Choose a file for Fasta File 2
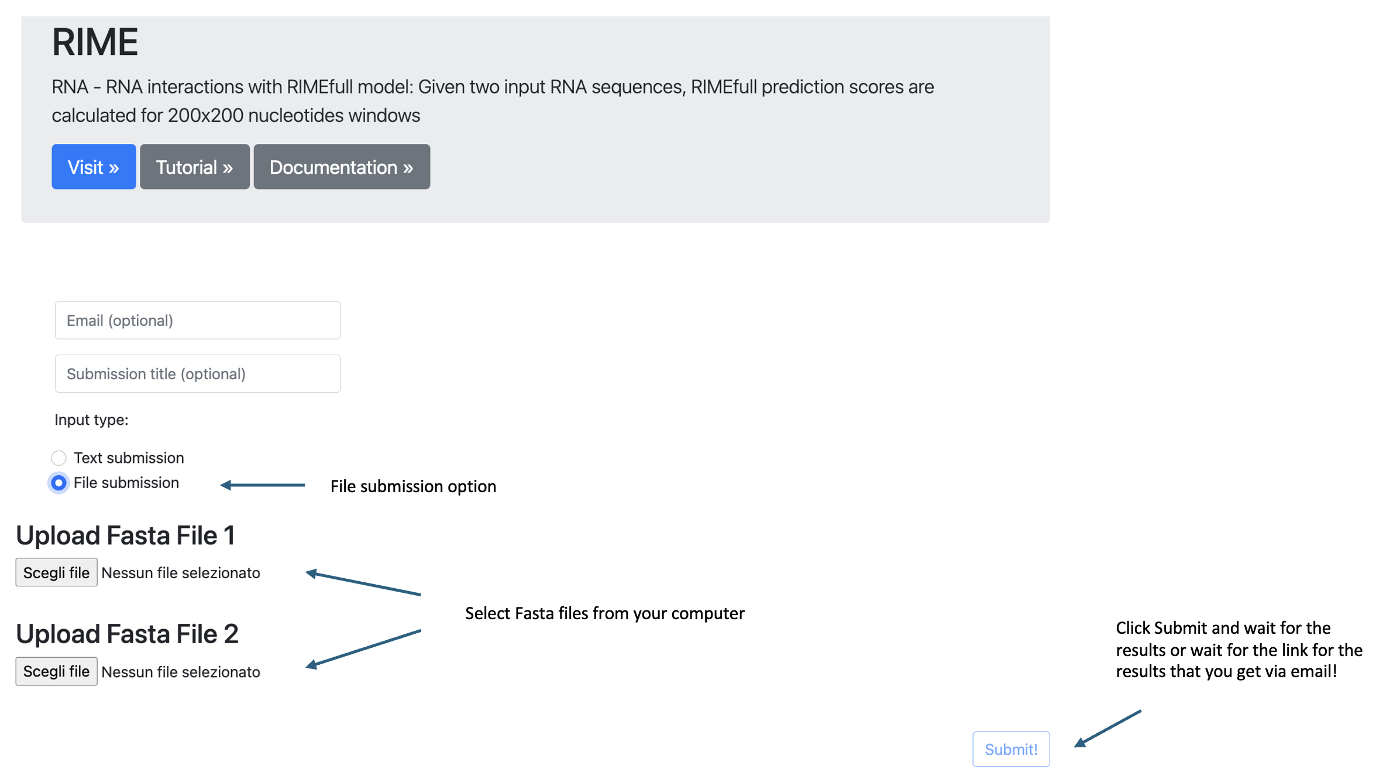The width and height of the screenshot is (1376, 776). coord(56,671)
